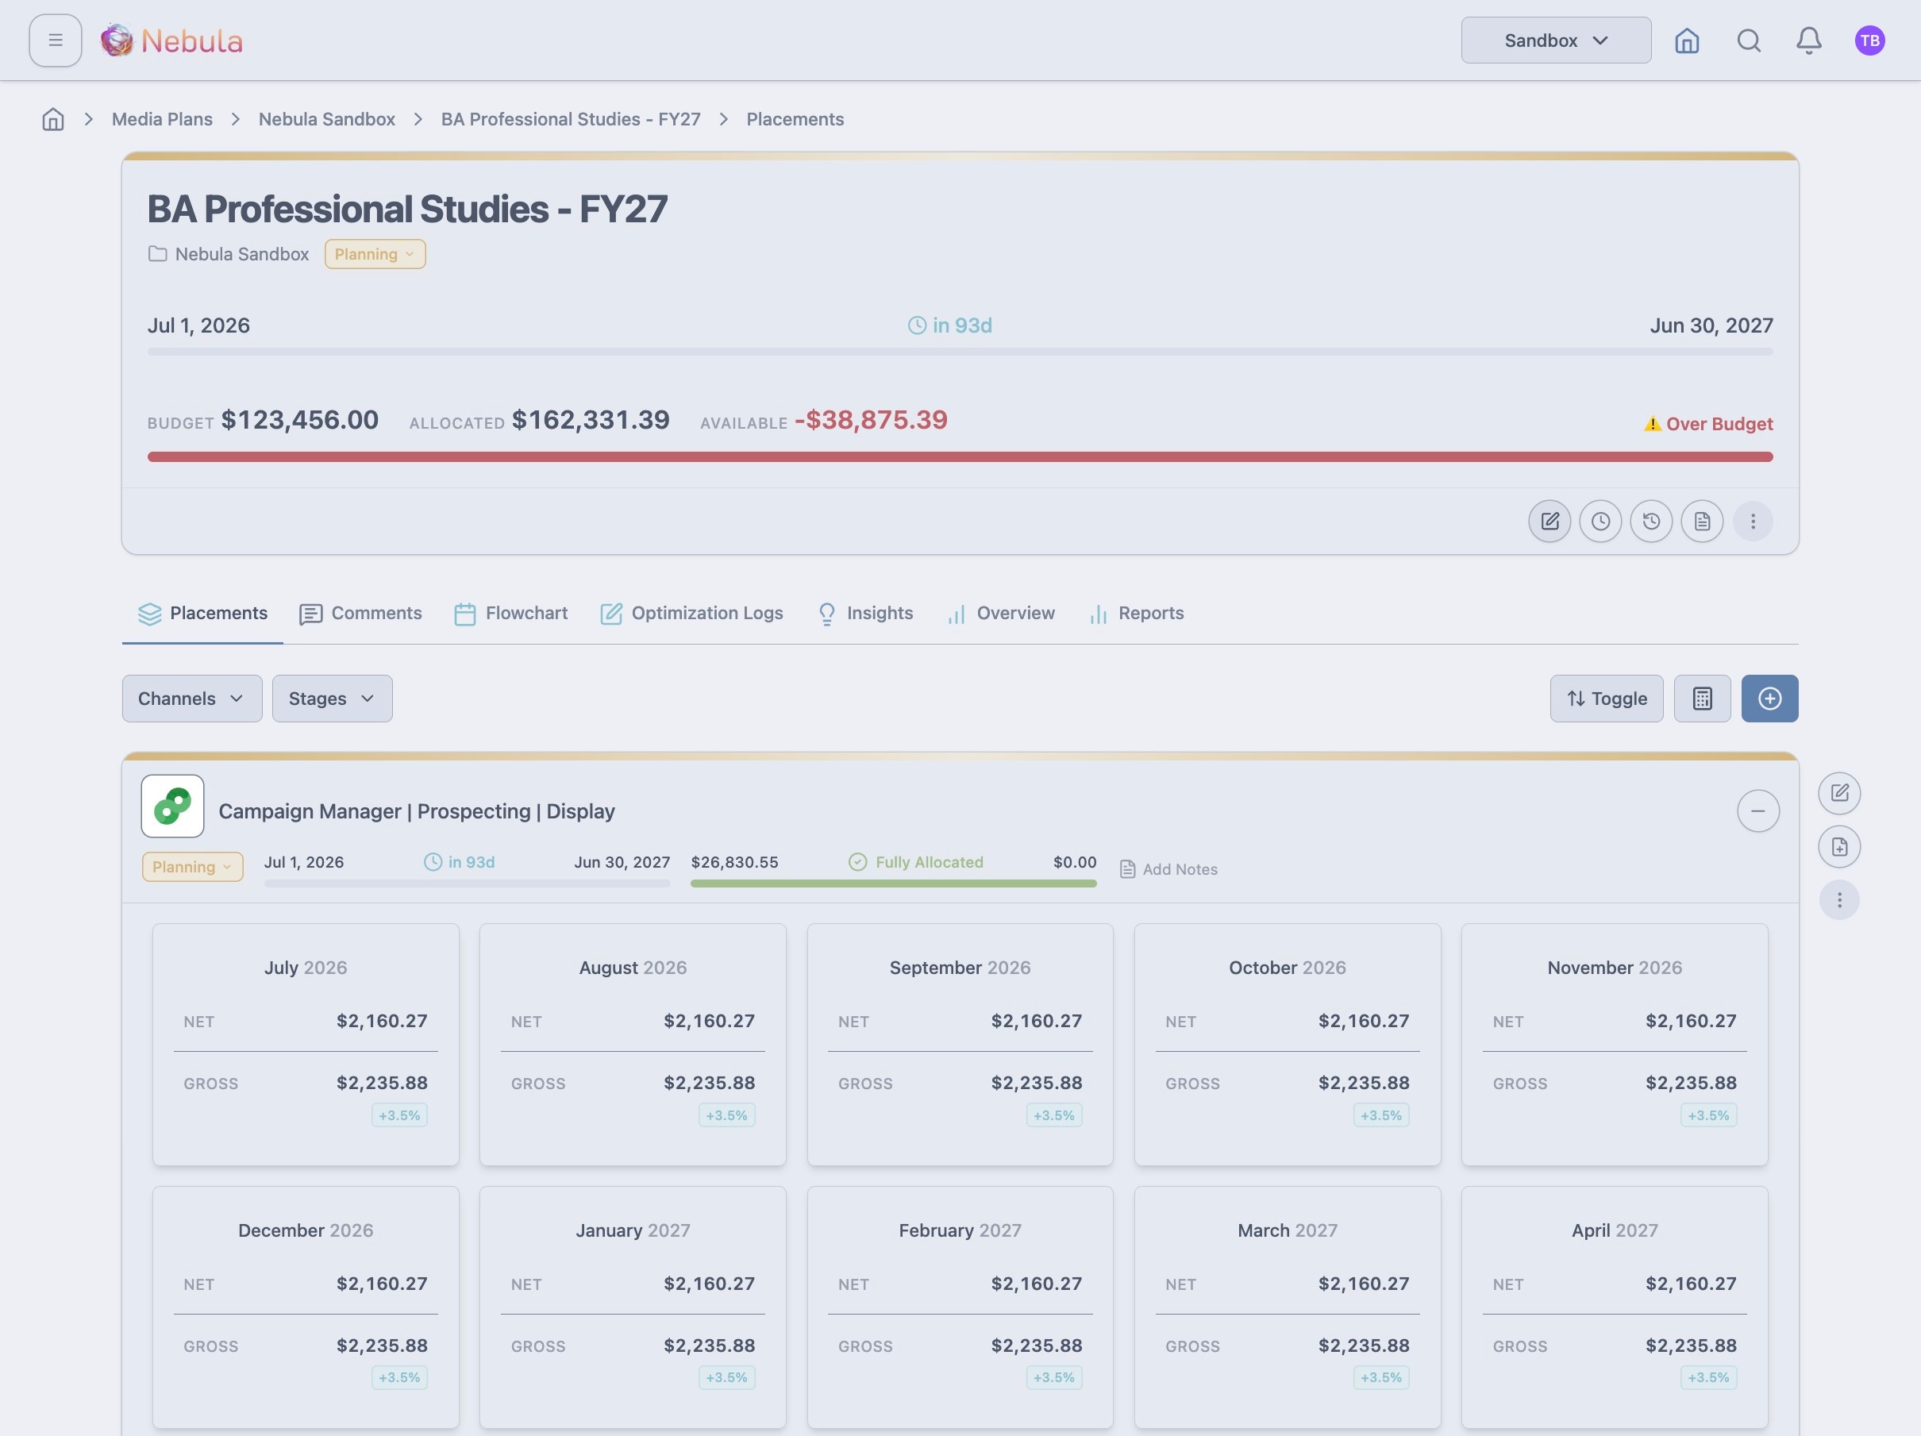
Task: Click the +3.5% badge in October 2026
Action: (x=1381, y=1115)
